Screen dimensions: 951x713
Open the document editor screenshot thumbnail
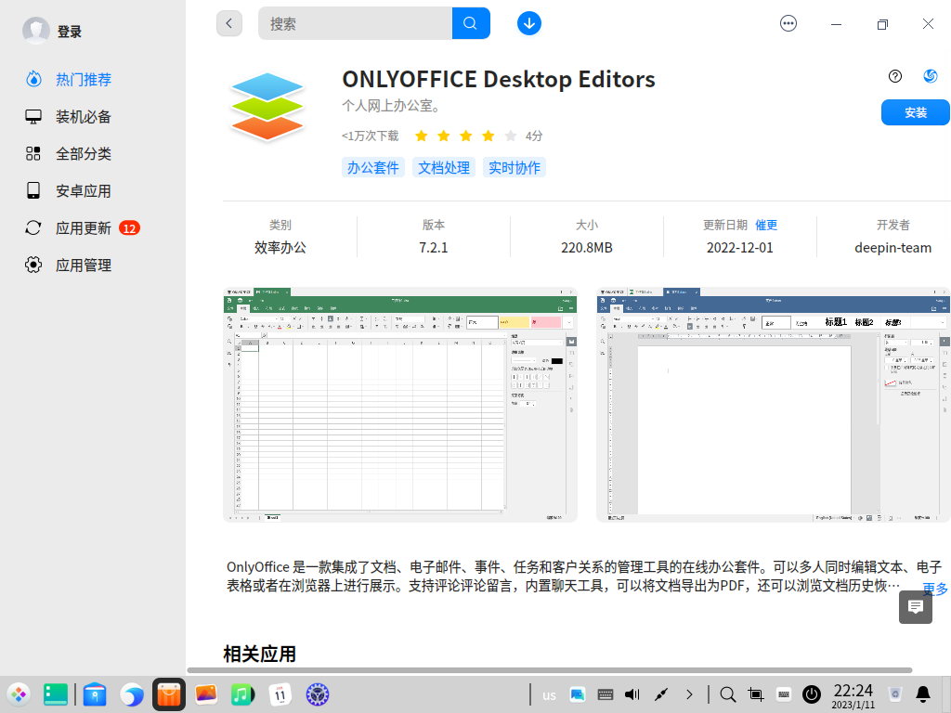[x=774, y=405]
